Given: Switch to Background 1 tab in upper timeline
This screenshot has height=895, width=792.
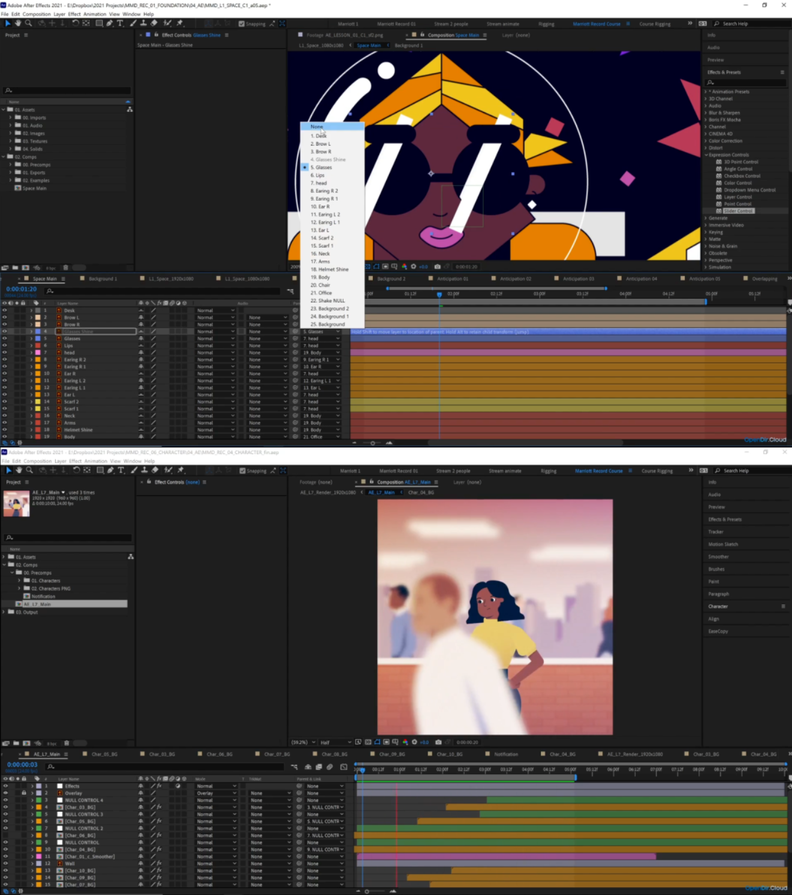Looking at the screenshot, I should point(103,279).
